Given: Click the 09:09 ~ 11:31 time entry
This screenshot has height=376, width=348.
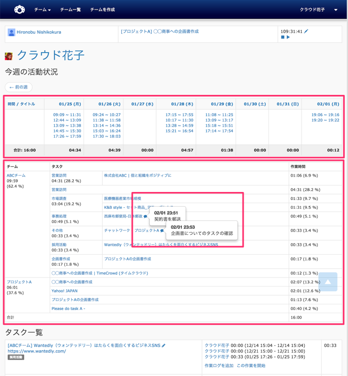Looking at the screenshot, I should click(x=67, y=114).
